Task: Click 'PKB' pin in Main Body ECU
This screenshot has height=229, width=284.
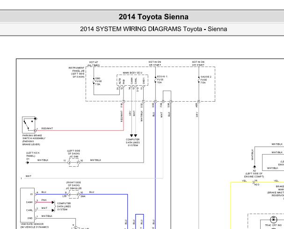Action: 124,81
